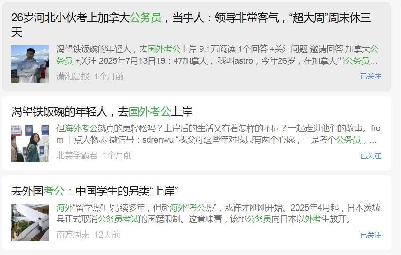Toggle 已关注 for the 潇湘晨报 article

click(371, 76)
